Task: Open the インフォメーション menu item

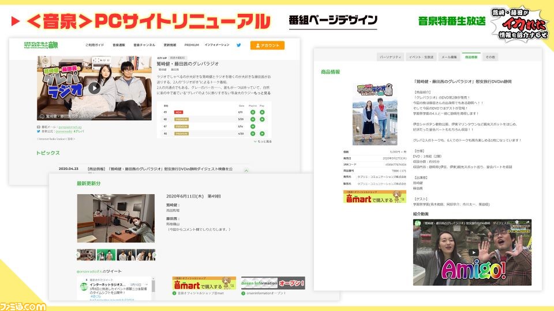Action: 217,45
